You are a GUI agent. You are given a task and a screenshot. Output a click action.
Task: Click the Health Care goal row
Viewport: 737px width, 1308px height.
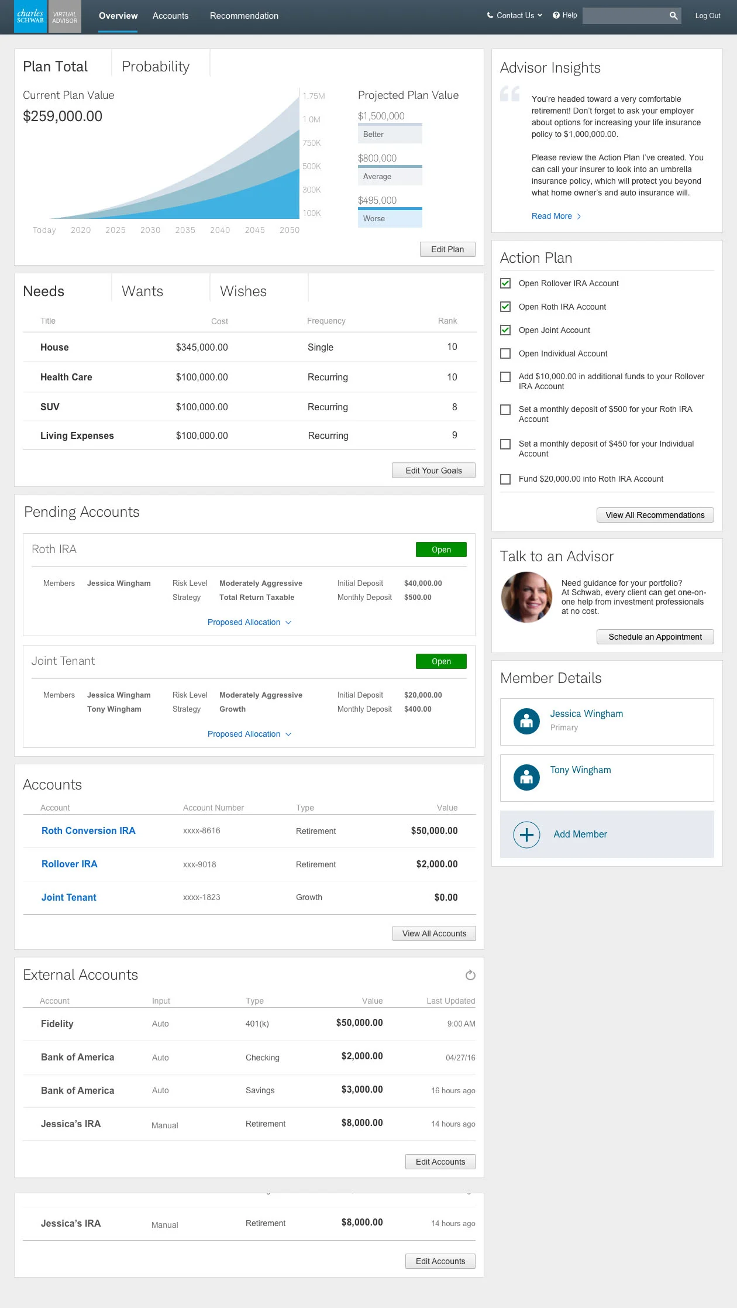250,377
